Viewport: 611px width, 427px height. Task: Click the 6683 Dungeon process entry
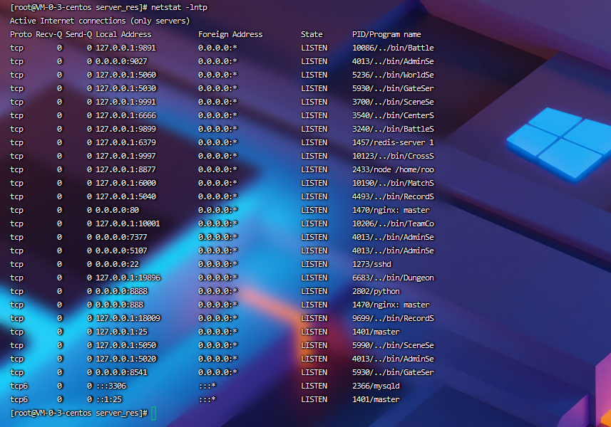[x=393, y=278]
